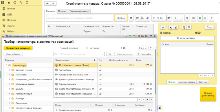Open the За текущую смену dropdown arrow
This screenshot has width=220, height=112.
point(213,38)
